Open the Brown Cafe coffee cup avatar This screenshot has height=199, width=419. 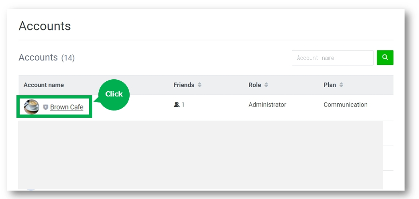pos(31,107)
